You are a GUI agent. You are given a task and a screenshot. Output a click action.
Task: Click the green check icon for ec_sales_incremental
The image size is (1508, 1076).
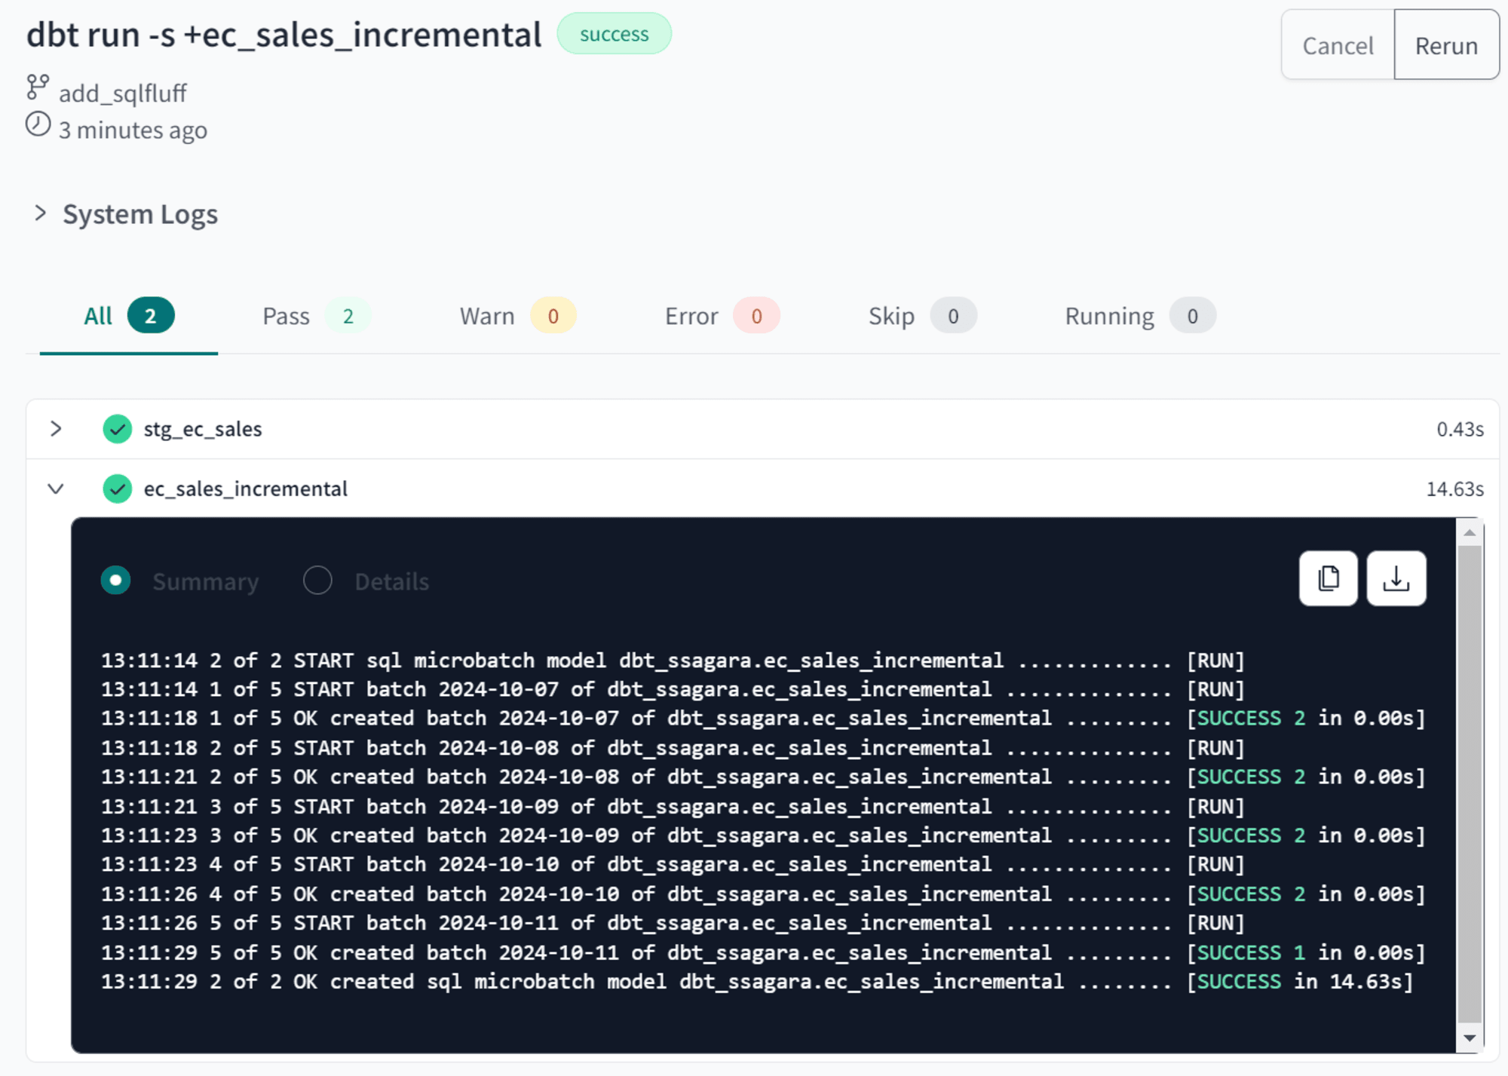pos(118,489)
